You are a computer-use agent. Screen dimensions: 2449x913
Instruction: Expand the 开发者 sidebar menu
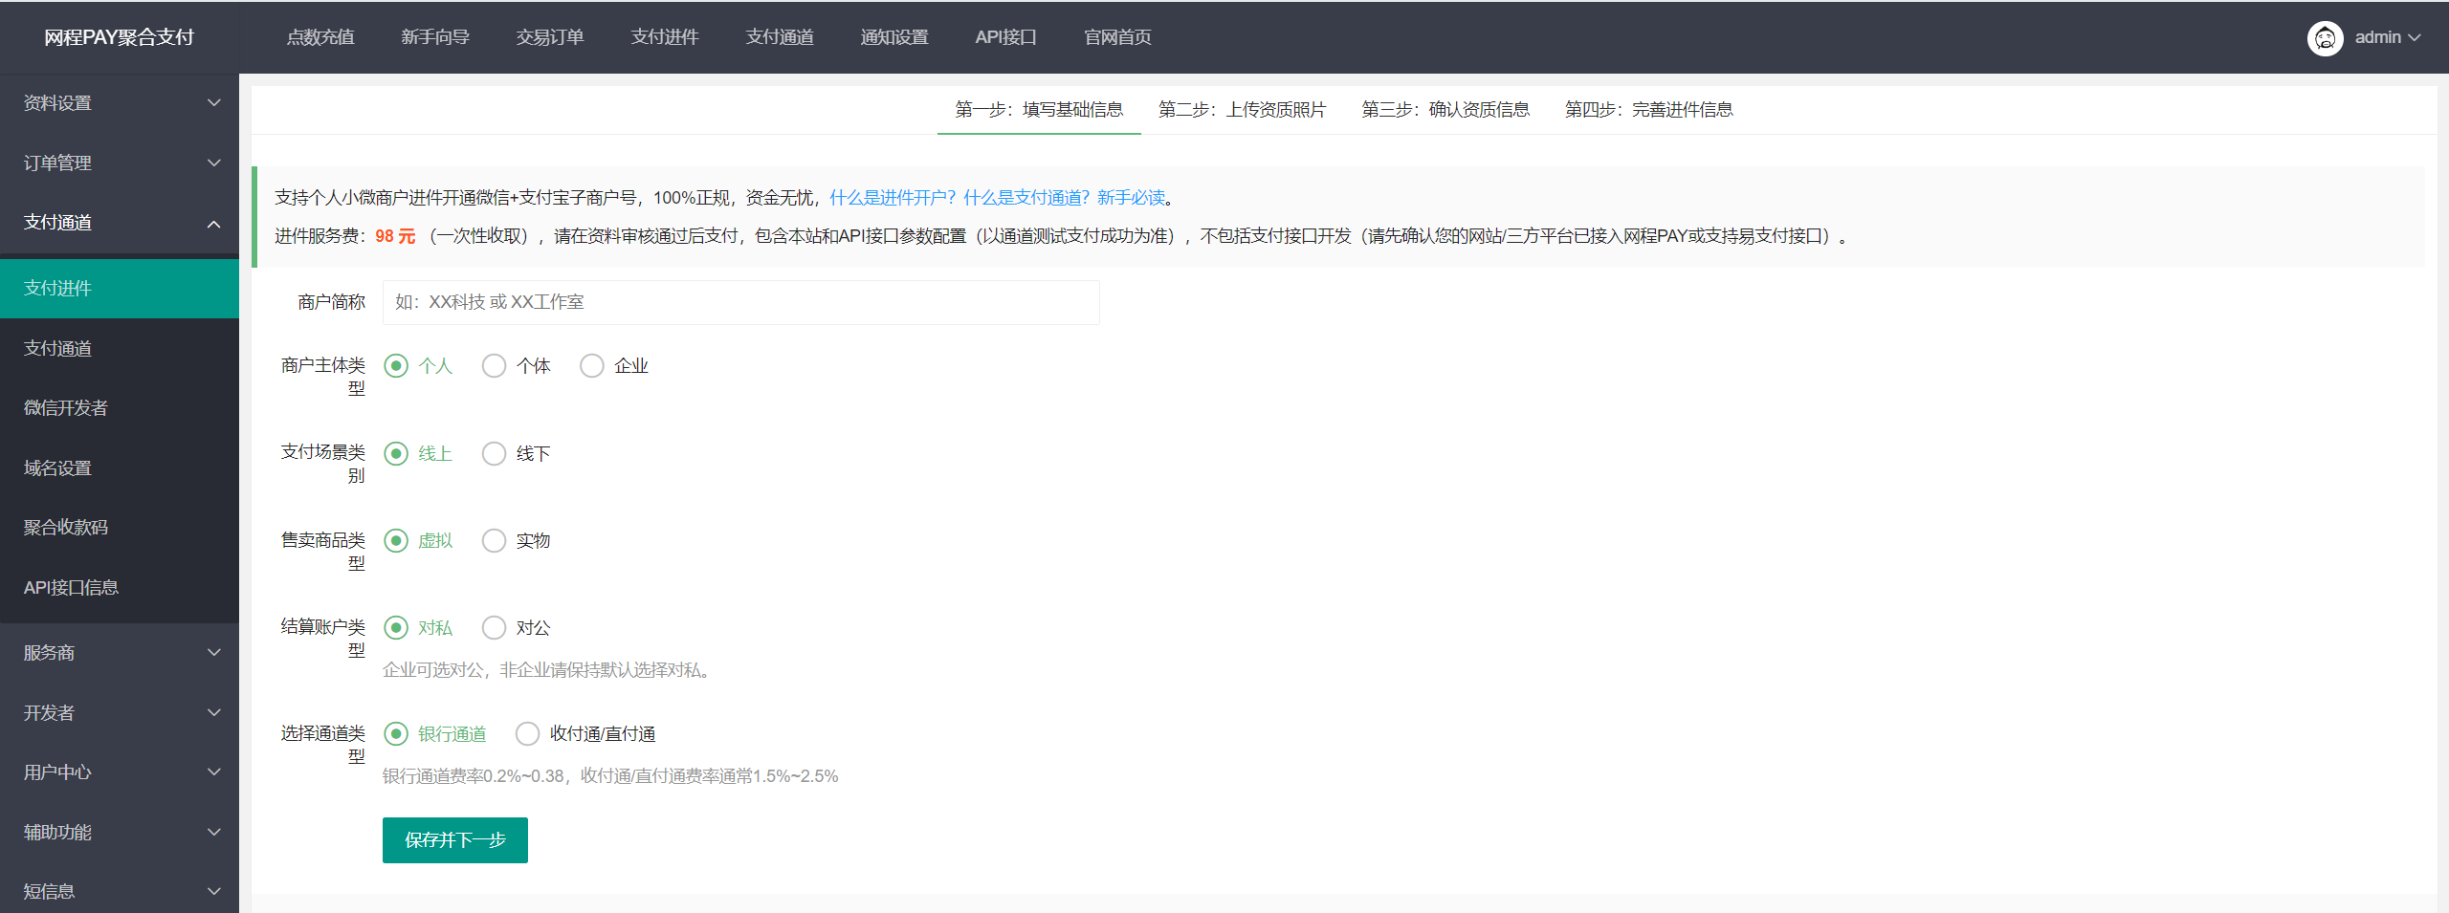coord(119,713)
